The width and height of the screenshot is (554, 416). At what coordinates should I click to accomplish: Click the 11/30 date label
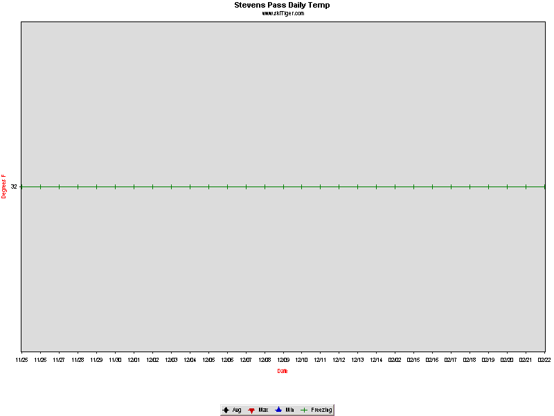tap(115, 360)
